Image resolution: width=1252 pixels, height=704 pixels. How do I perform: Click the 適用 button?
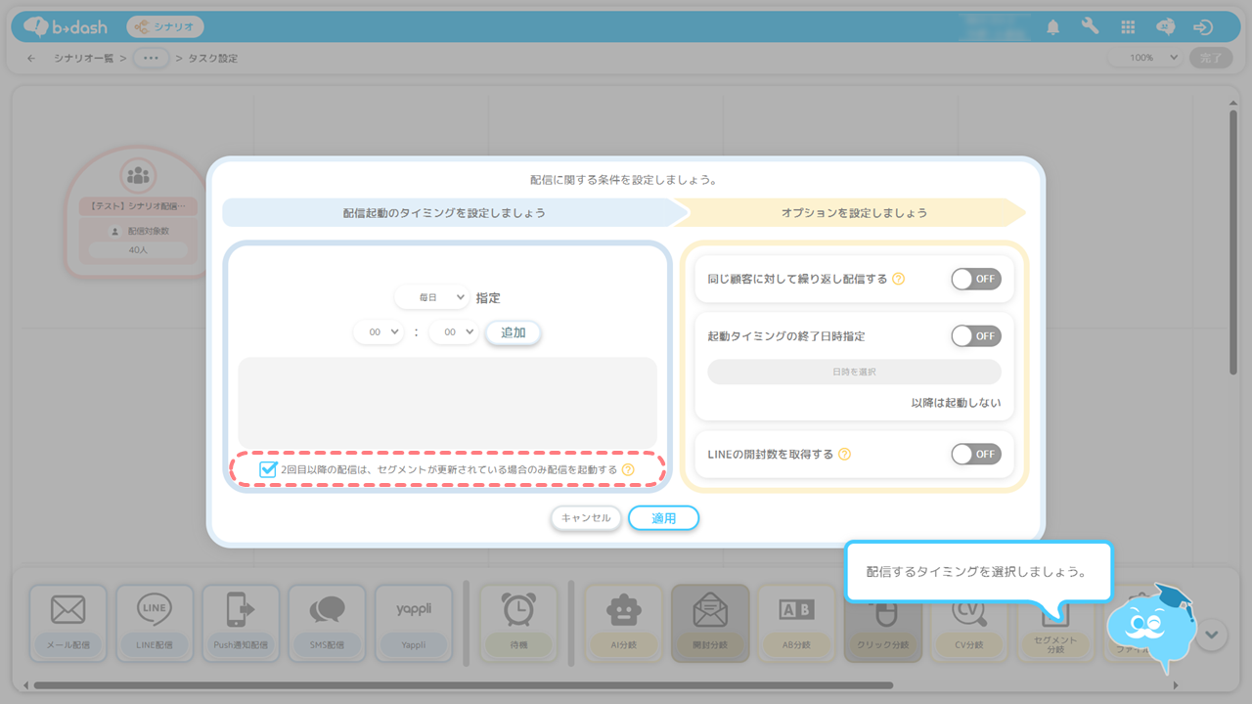pos(664,518)
